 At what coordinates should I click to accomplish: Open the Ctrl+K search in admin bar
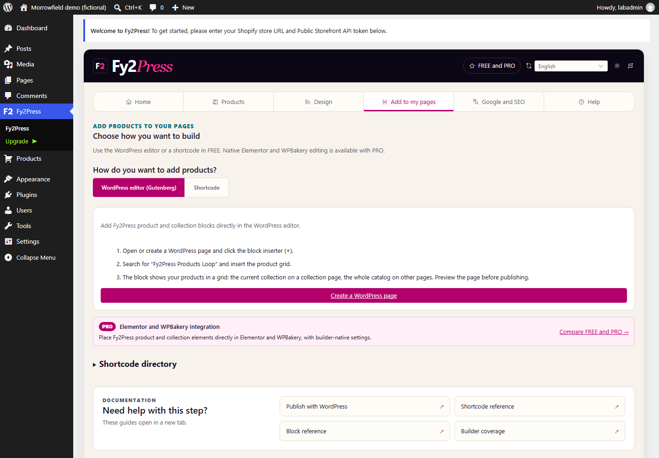pos(128,7)
